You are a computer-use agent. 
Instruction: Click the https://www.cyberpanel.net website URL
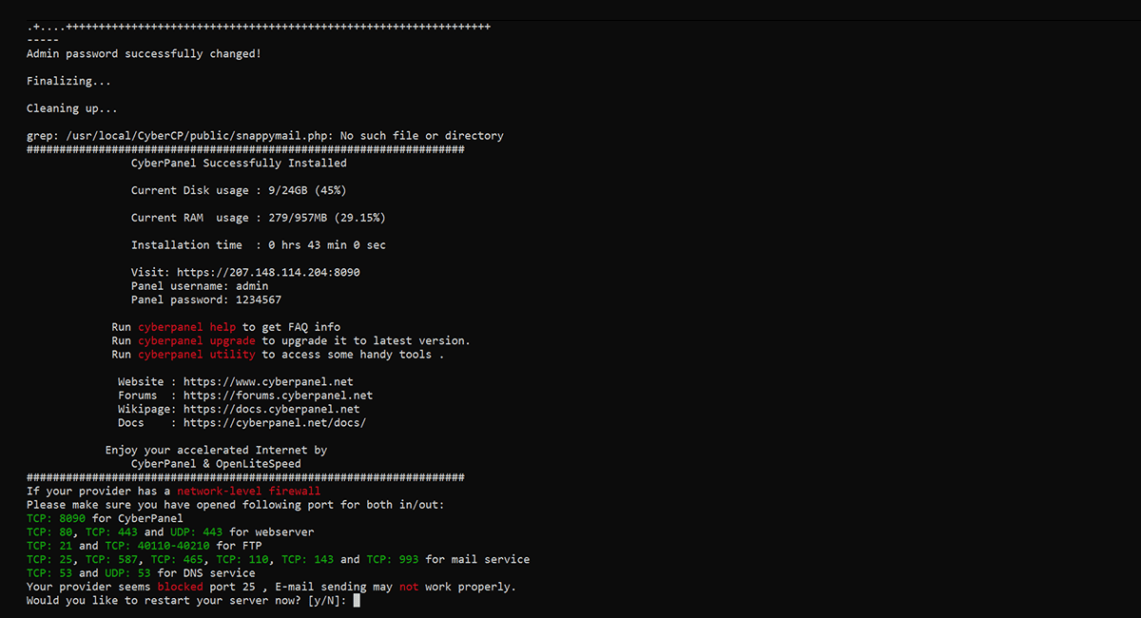point(268,382)
